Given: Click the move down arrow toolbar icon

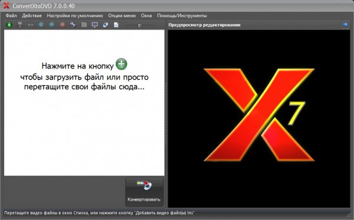Looking at the screenshot, I should pyautogui.click(x=41, y=25).
